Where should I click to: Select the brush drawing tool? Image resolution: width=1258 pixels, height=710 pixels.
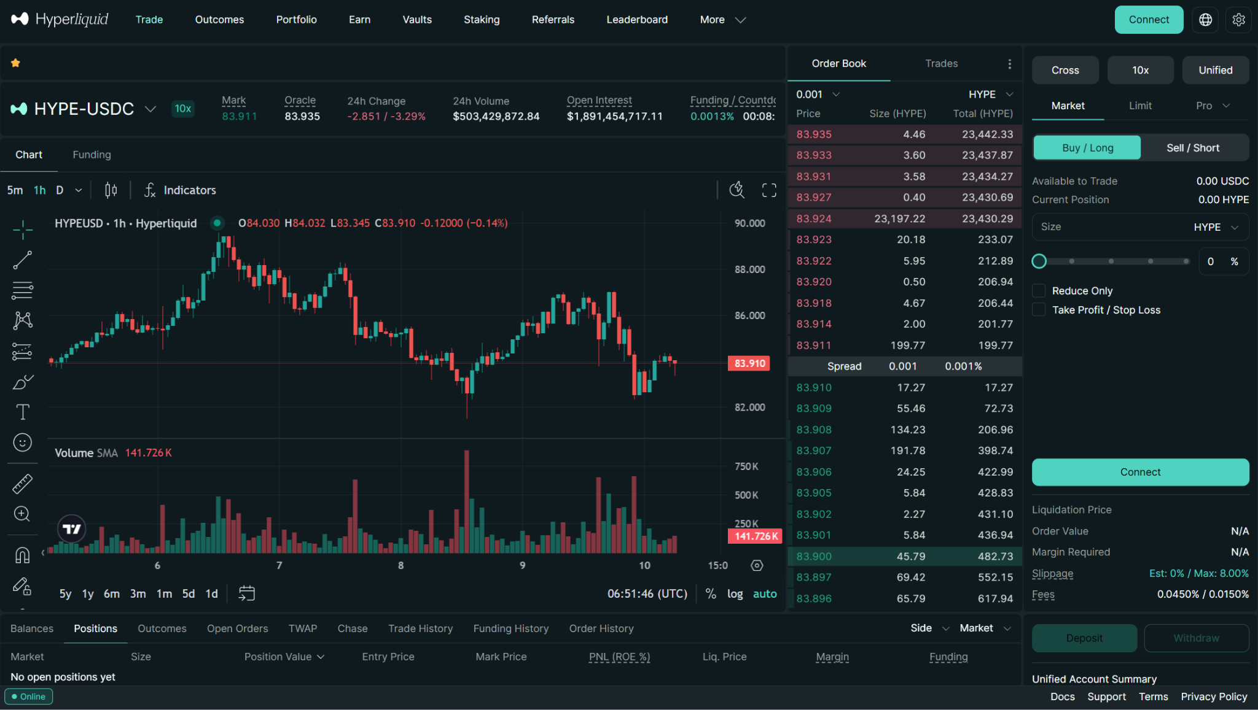tap(22, 382)
